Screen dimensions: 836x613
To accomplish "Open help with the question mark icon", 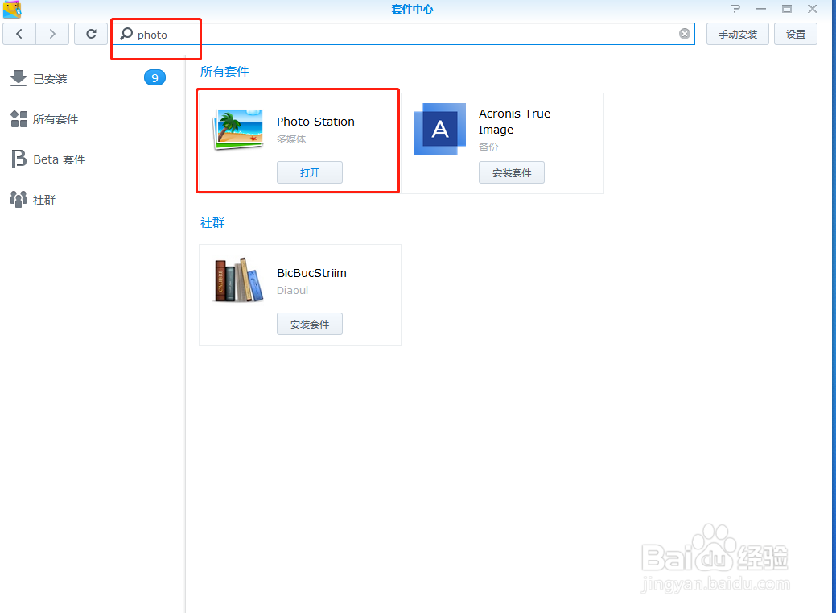I will (x=735, y=9).
